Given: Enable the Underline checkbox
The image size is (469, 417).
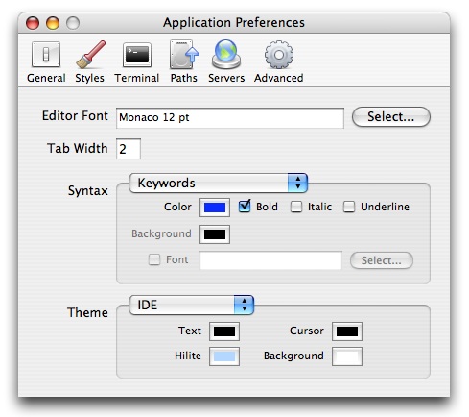Looking at the screenshot, I should click(x=349, y=207).
